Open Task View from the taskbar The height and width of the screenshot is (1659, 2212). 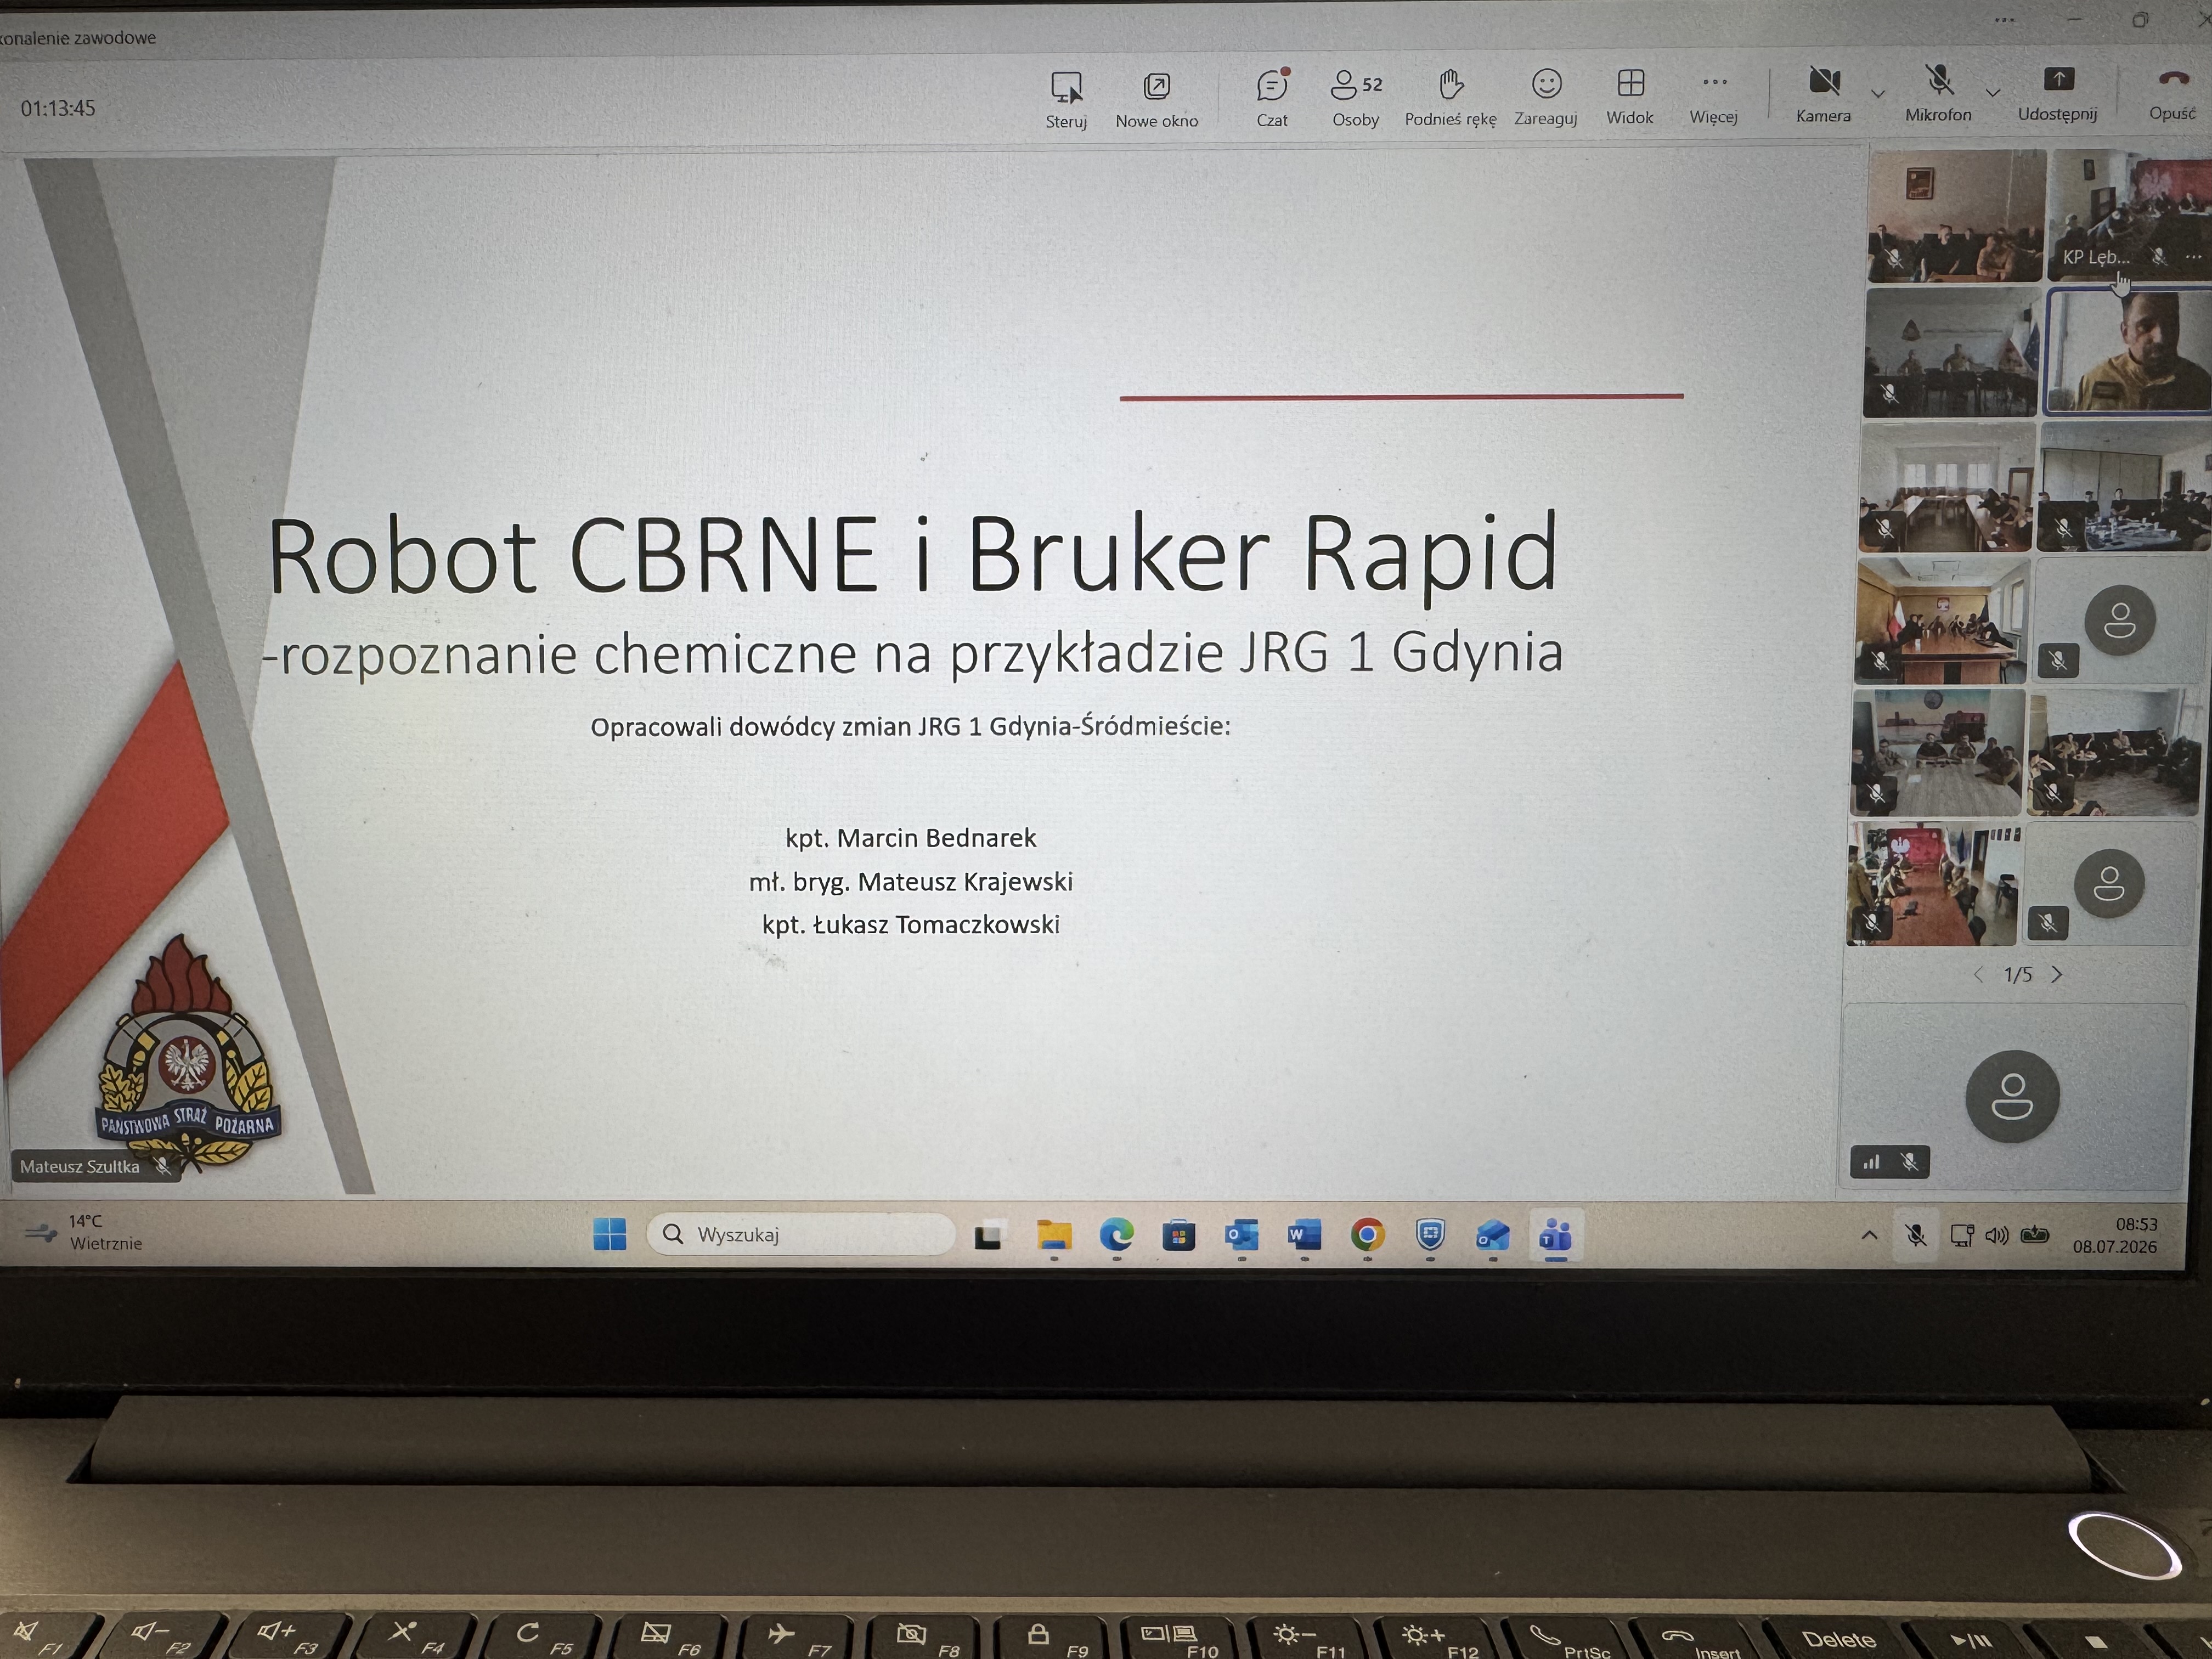[x=989, y=1236]
